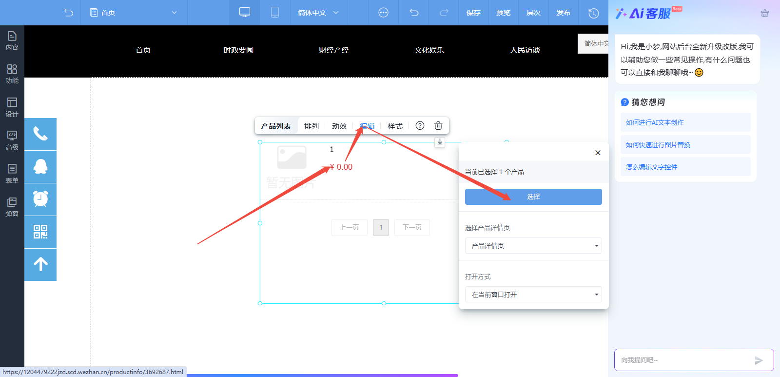The image size is (780, 377).
Task: Click the 保存 save button
Action: tap(473, 13)
